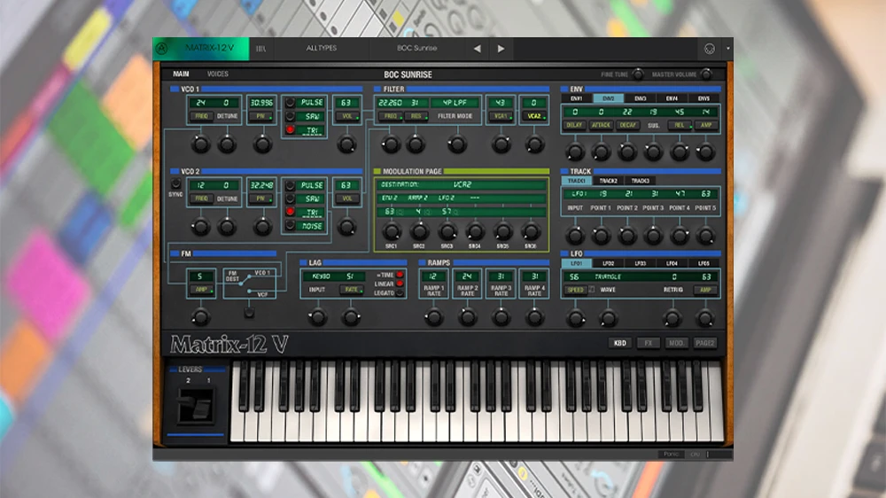Select the ENV4 tab
Image resolution: width=886 pixels, height=498 pixels.
(x=672, y=98)
